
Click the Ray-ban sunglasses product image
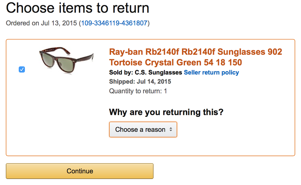click(x=66, y=60)
